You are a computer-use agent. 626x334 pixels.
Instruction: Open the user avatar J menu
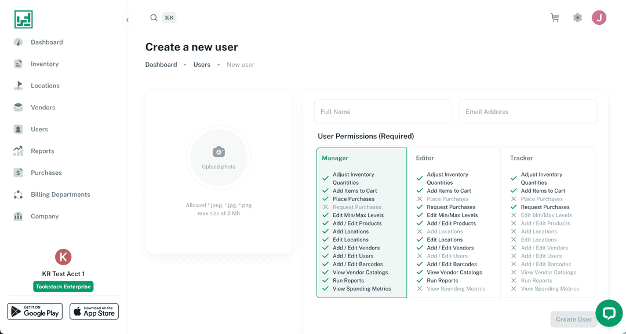[599, 18]
